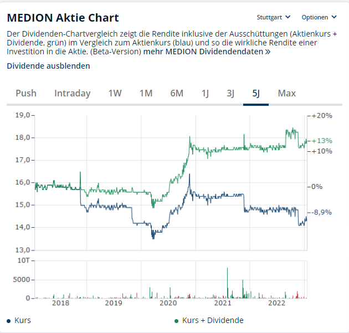Open the mehr MEDION Dividendendaten link
The height and width of the screenshot is (333, 349).
pos(207,52)
